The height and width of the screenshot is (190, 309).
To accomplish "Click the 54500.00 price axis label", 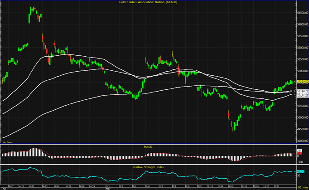I will [x=302, y=13].
